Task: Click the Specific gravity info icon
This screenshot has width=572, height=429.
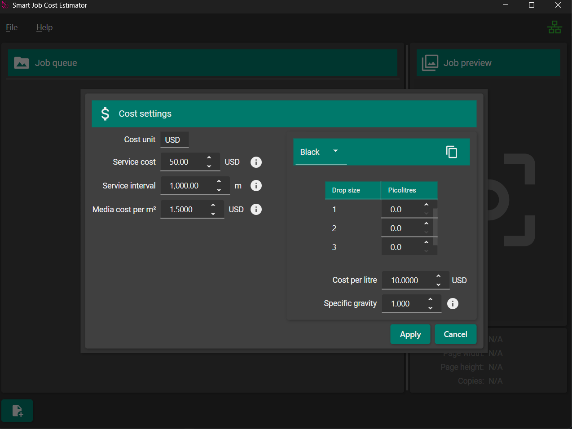Action: coord(453,303)
